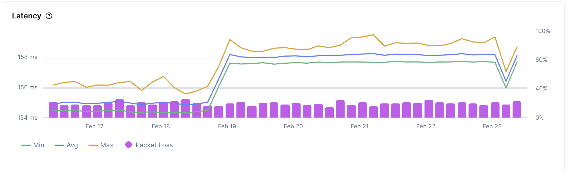Toggle the Packet Loss legend entry

point(149,145)
